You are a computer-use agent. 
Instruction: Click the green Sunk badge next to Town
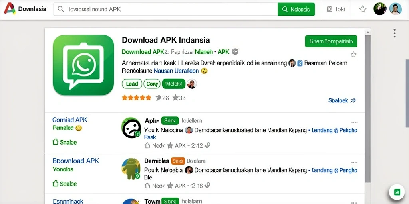[x=170, y=201]
